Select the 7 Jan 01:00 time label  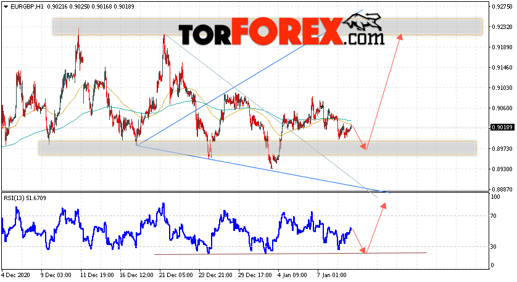[333, 275]
